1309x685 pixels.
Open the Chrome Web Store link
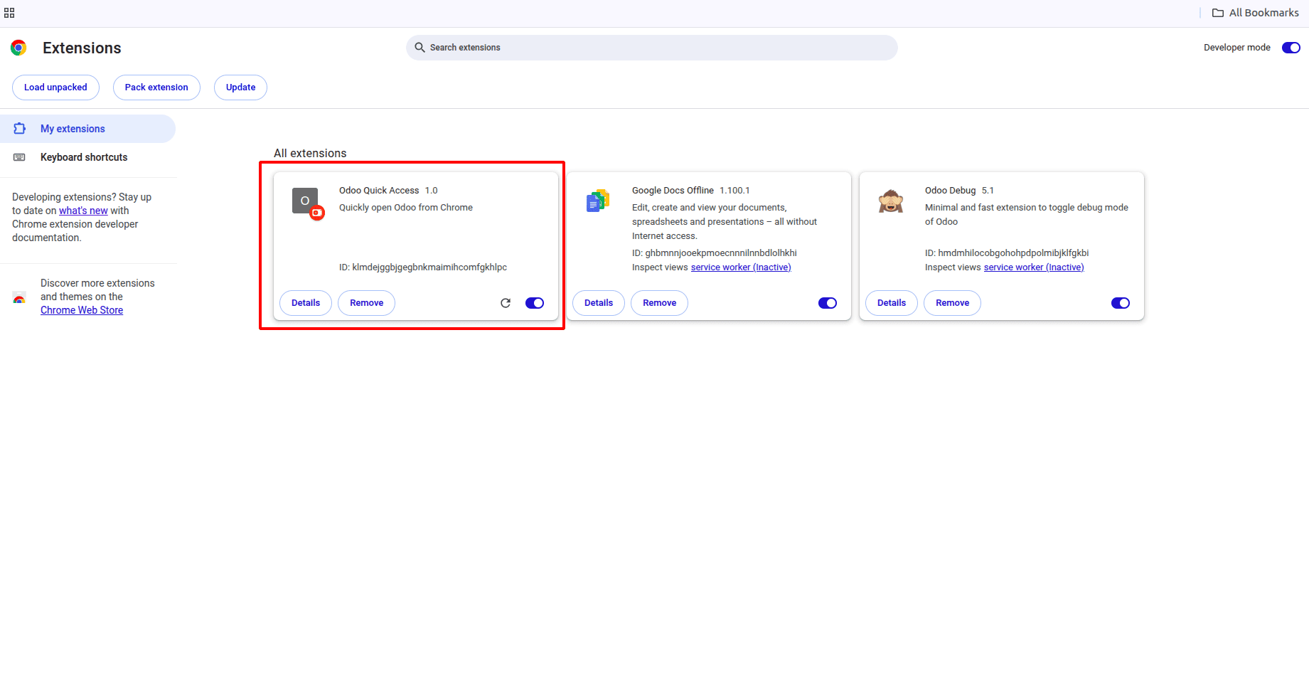click(82, 309)
